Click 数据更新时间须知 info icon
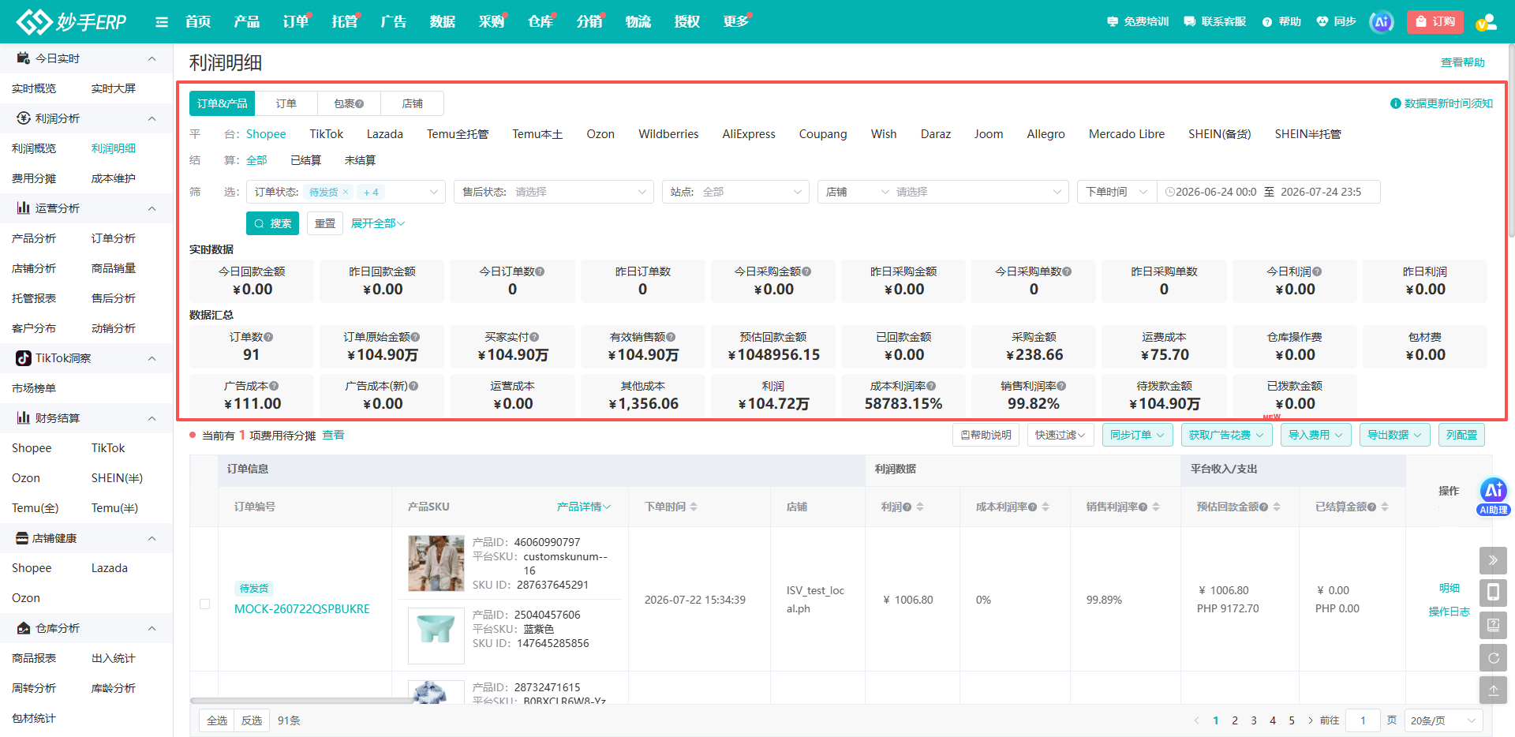The image size is (1515, 737). point(1395,103)
